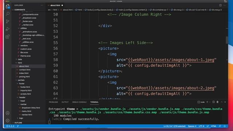The height and width of the screenshot is (131, 233).
Task: Show errors and warnings in status bar
Action: 10,126
